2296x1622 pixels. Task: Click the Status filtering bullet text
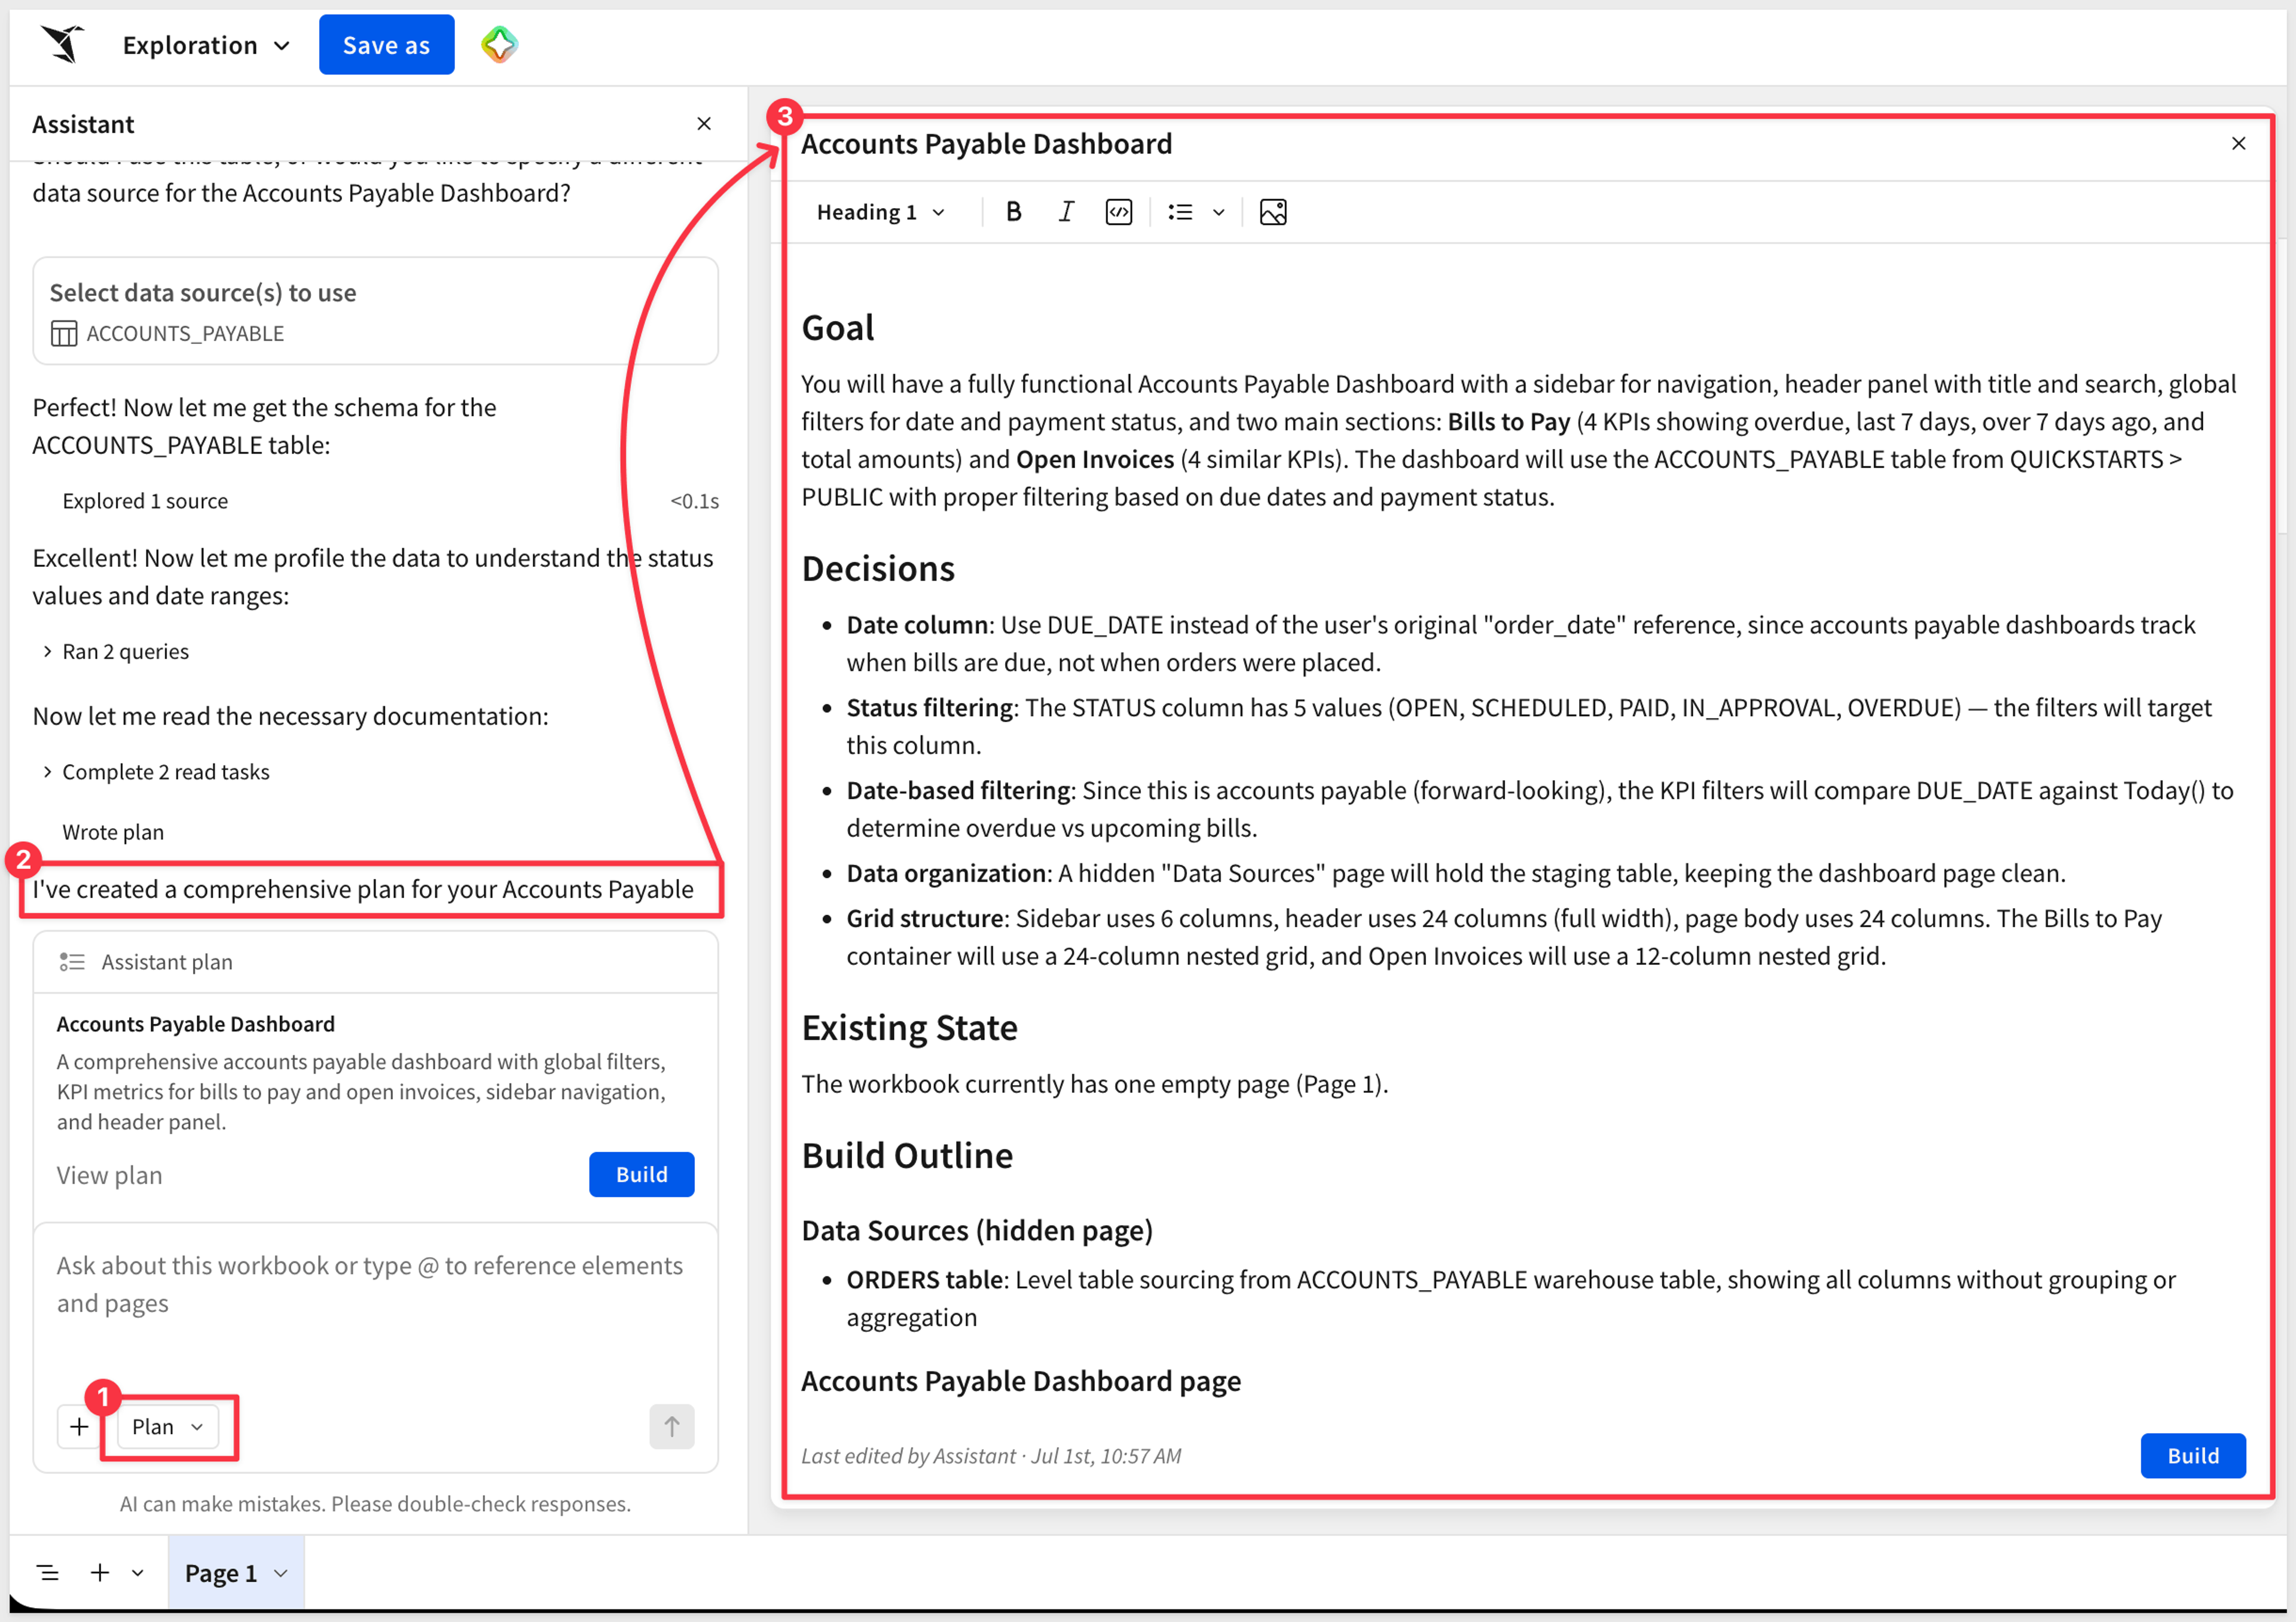tap(1529, 727)
